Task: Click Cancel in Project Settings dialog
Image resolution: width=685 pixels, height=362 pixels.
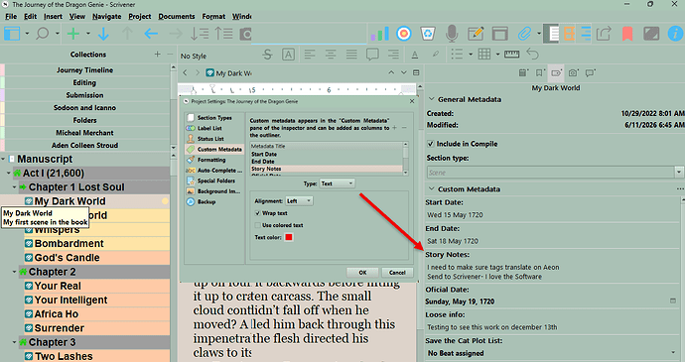Action: tap(397, 273)
